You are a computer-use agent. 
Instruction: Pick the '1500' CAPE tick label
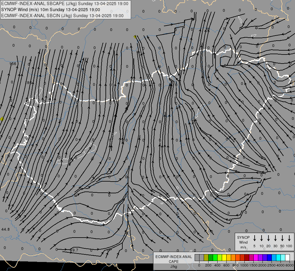pyautogui.click(x=253, y=265)
